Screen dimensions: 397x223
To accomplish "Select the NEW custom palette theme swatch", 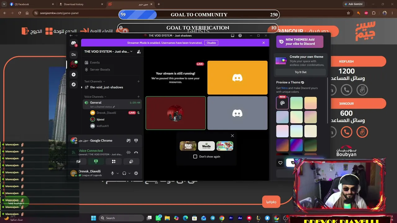I will (x=282, y=103).
